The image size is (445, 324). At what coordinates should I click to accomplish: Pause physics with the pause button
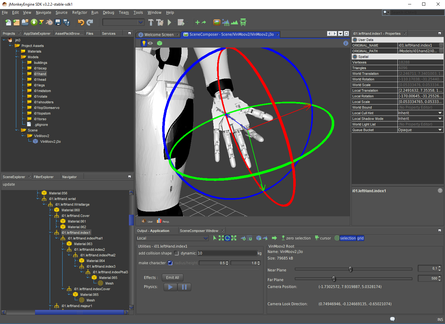coord(184,287)
